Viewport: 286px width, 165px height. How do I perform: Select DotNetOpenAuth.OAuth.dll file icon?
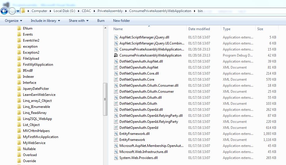point(116,97)
